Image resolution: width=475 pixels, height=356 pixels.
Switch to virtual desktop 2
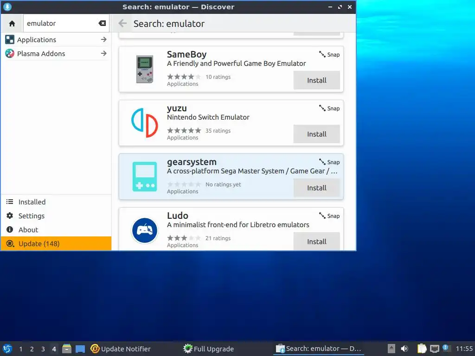[32, 349]
